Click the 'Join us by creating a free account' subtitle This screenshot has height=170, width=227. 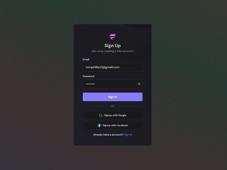(112, 51)
